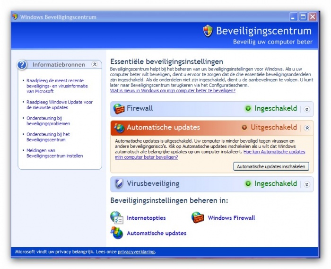Collapse the Informatiebronnen panel

[x=95, y=64]
